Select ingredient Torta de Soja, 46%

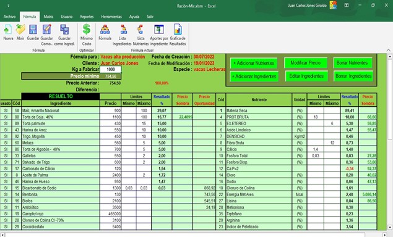(x=61, y=117)
